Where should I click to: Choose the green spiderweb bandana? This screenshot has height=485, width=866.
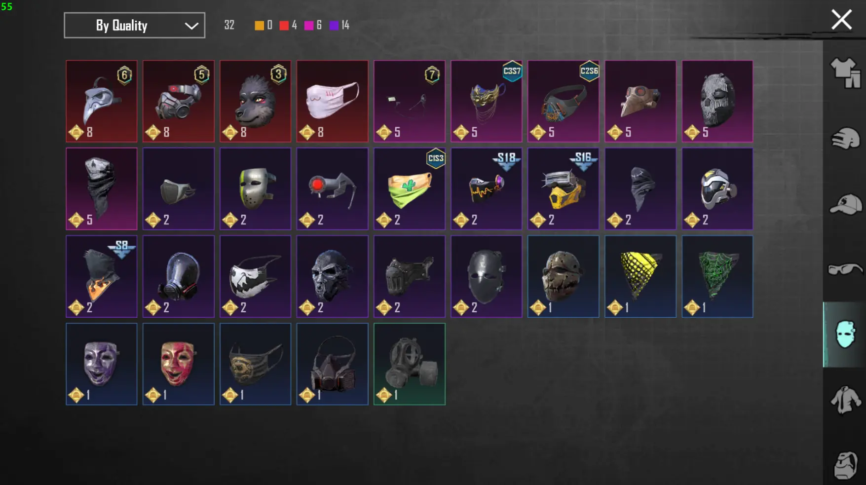click(717, 276)
